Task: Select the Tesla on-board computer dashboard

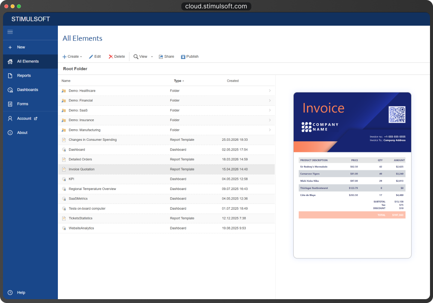Action: (87, 209)
